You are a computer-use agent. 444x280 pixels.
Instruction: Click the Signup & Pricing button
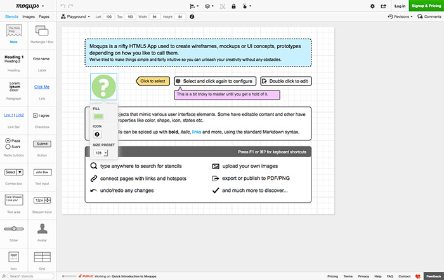coord(427,6)
